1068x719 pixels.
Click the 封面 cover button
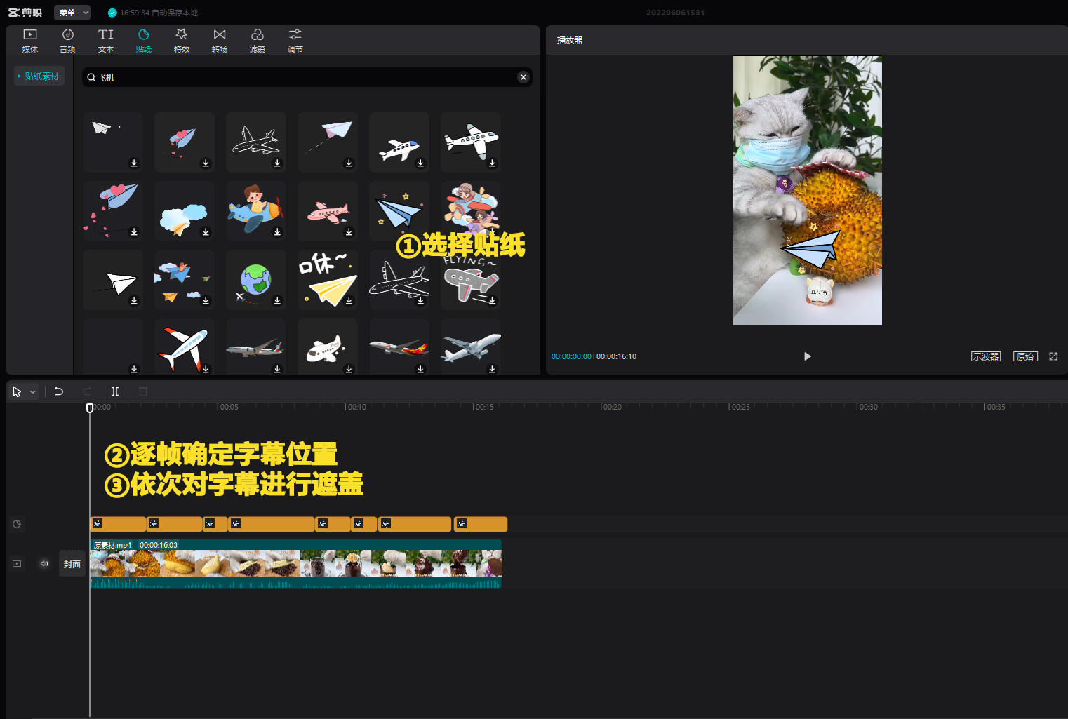(72, 563)
